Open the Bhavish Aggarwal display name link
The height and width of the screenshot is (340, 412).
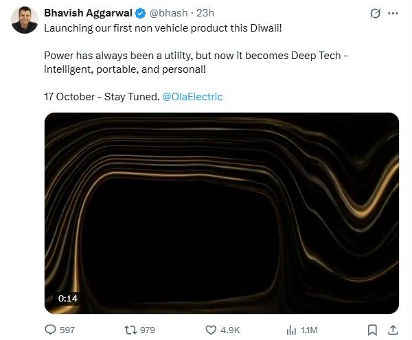[x=88, y=12]
